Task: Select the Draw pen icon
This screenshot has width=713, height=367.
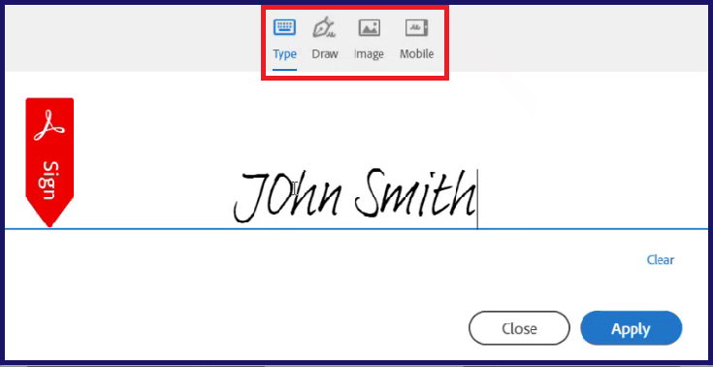Action: [x=324, y=27]
